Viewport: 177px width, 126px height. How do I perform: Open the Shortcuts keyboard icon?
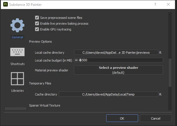17,52
